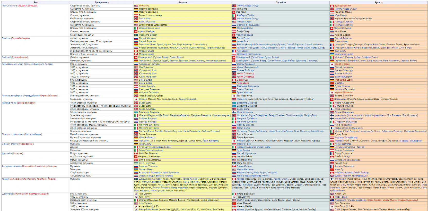Viewport: 428px width, 211px height.
Task: Click the Ukrainian flag beside Оксана Баюл
Action: [136, 170]
